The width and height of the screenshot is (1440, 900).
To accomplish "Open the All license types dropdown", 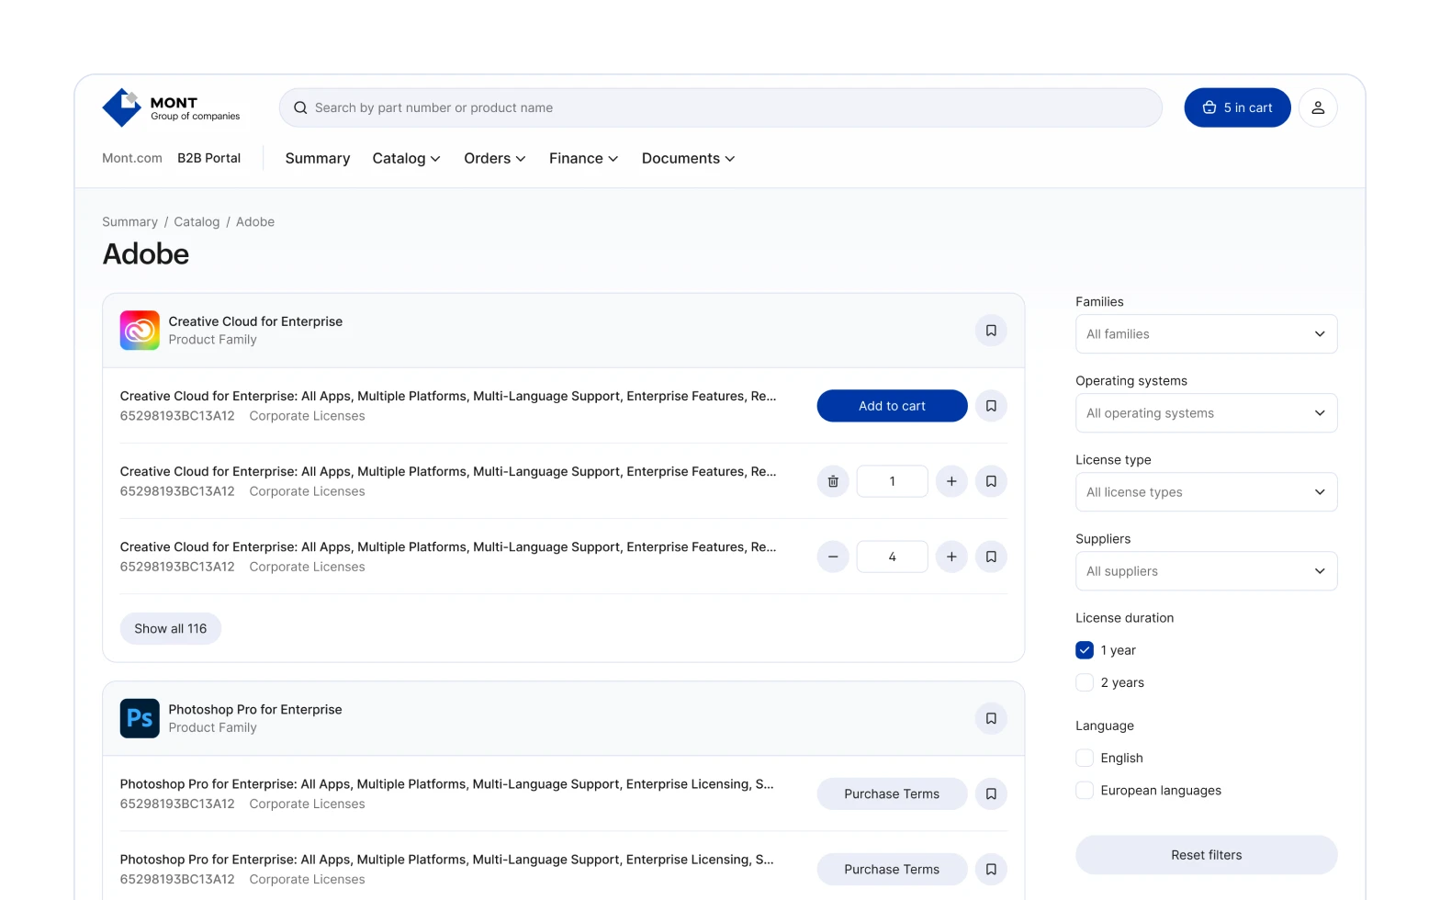I will (1206, 492).
